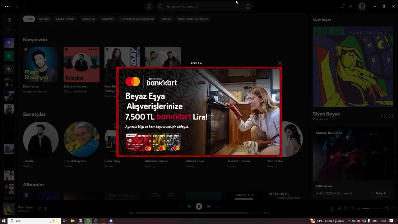This screenshot has height=224, width=398.
Task: Click the 'Yıldız Tilbe' artist name
Action: [275, 161]
